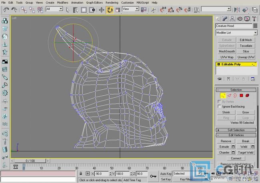This screenshot has width=260, height=183.
Task: Open the Rendering menu
Action: tap(112, 3)
